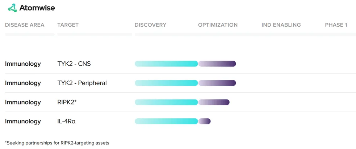Click the RIPK2 partnerships footnote text
Viewport: 356px width, 149px height.
[57, 143]
